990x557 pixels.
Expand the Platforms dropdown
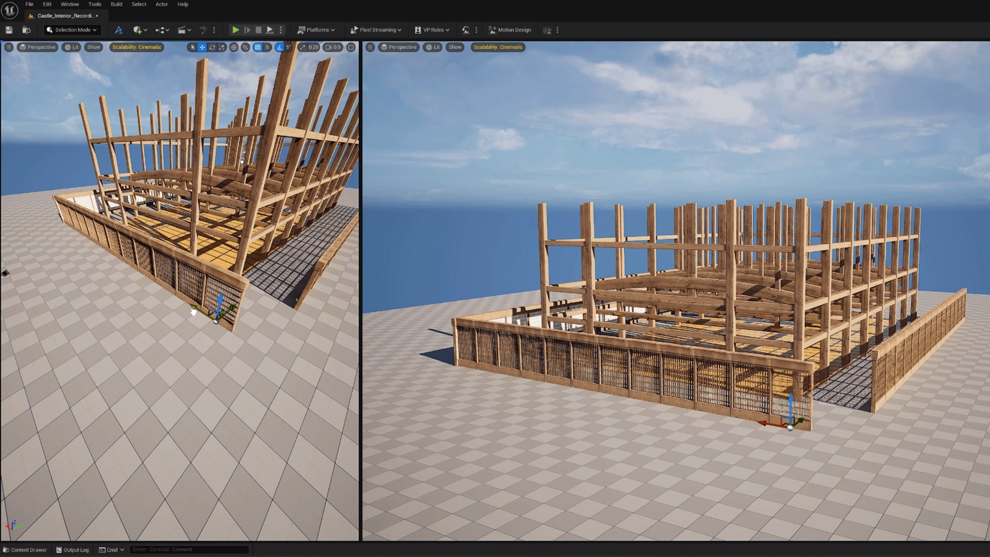click(x=316, y=30)
